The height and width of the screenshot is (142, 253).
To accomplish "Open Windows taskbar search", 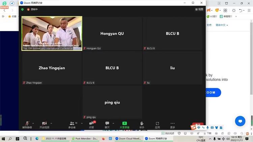I will coord(10,139).
